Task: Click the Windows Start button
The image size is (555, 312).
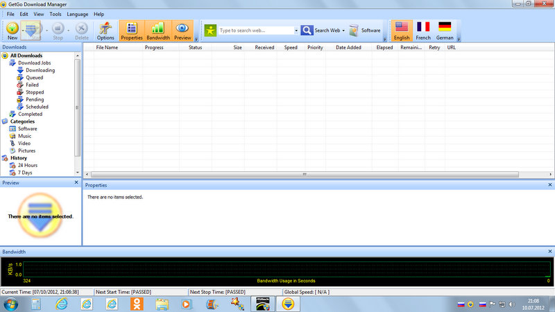Action: [10, 304]
